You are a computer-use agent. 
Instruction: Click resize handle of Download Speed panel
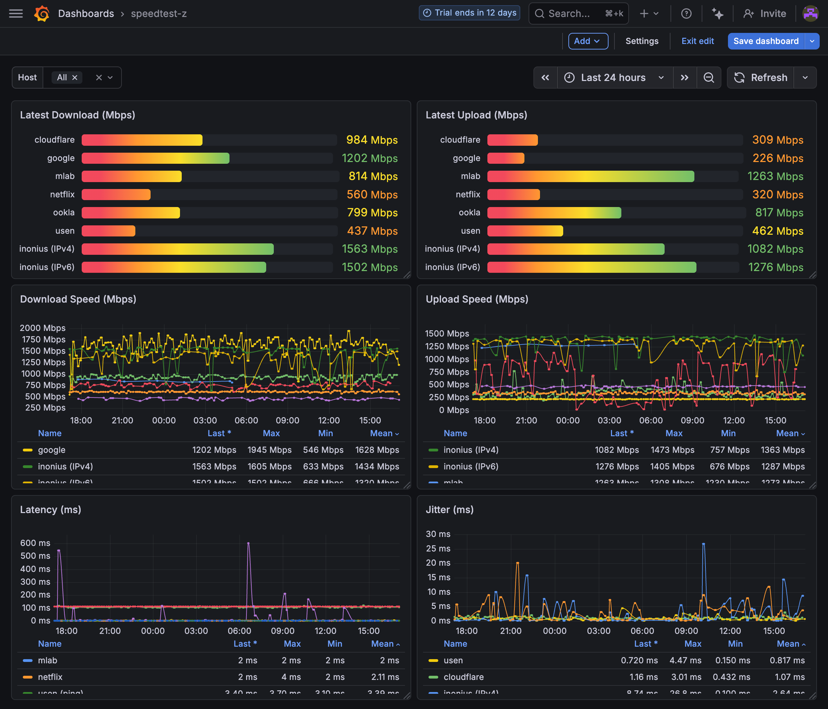tap(407, 485)
